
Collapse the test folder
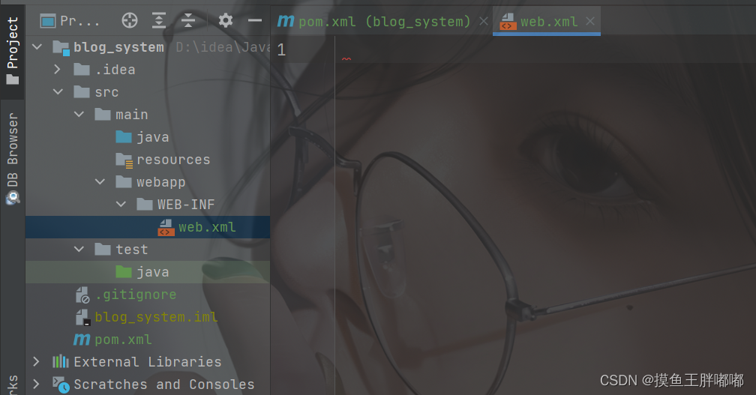(x=79, y=249)
